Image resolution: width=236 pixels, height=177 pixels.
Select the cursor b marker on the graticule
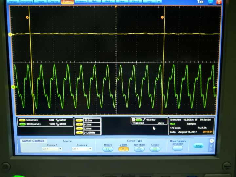point(162,17)
